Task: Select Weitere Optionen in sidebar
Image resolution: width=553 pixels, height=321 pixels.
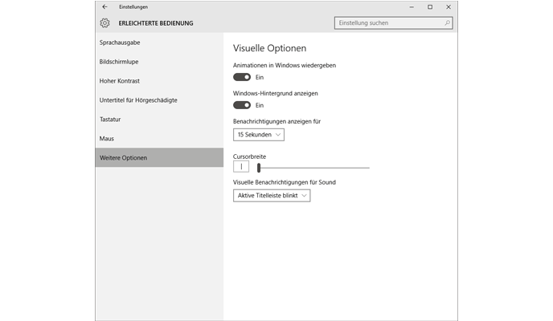Action: (x=124, y=158)
